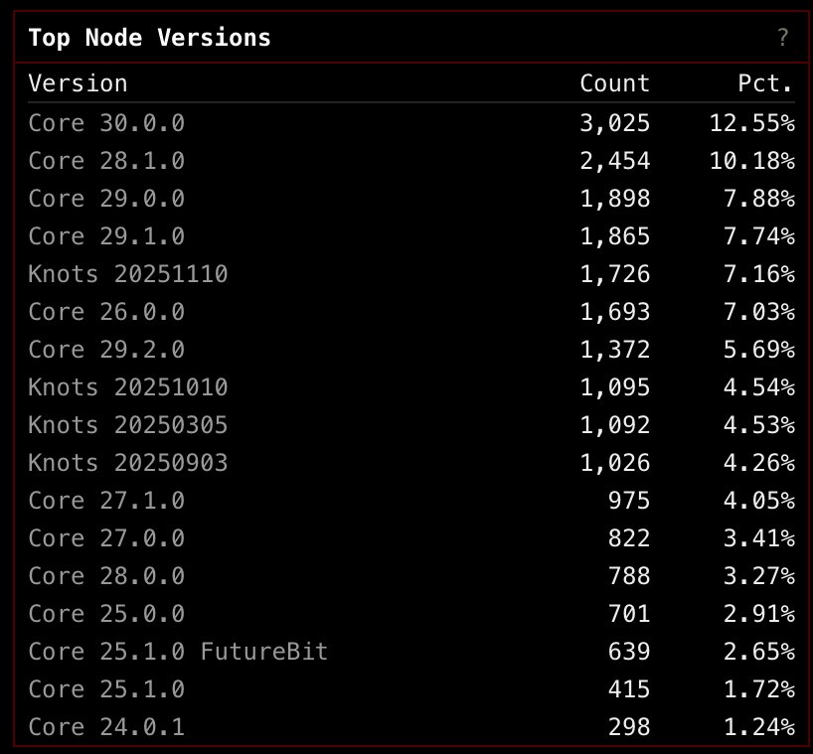
Task: Click the percentage 3.41%
Action: click(759, 538)
